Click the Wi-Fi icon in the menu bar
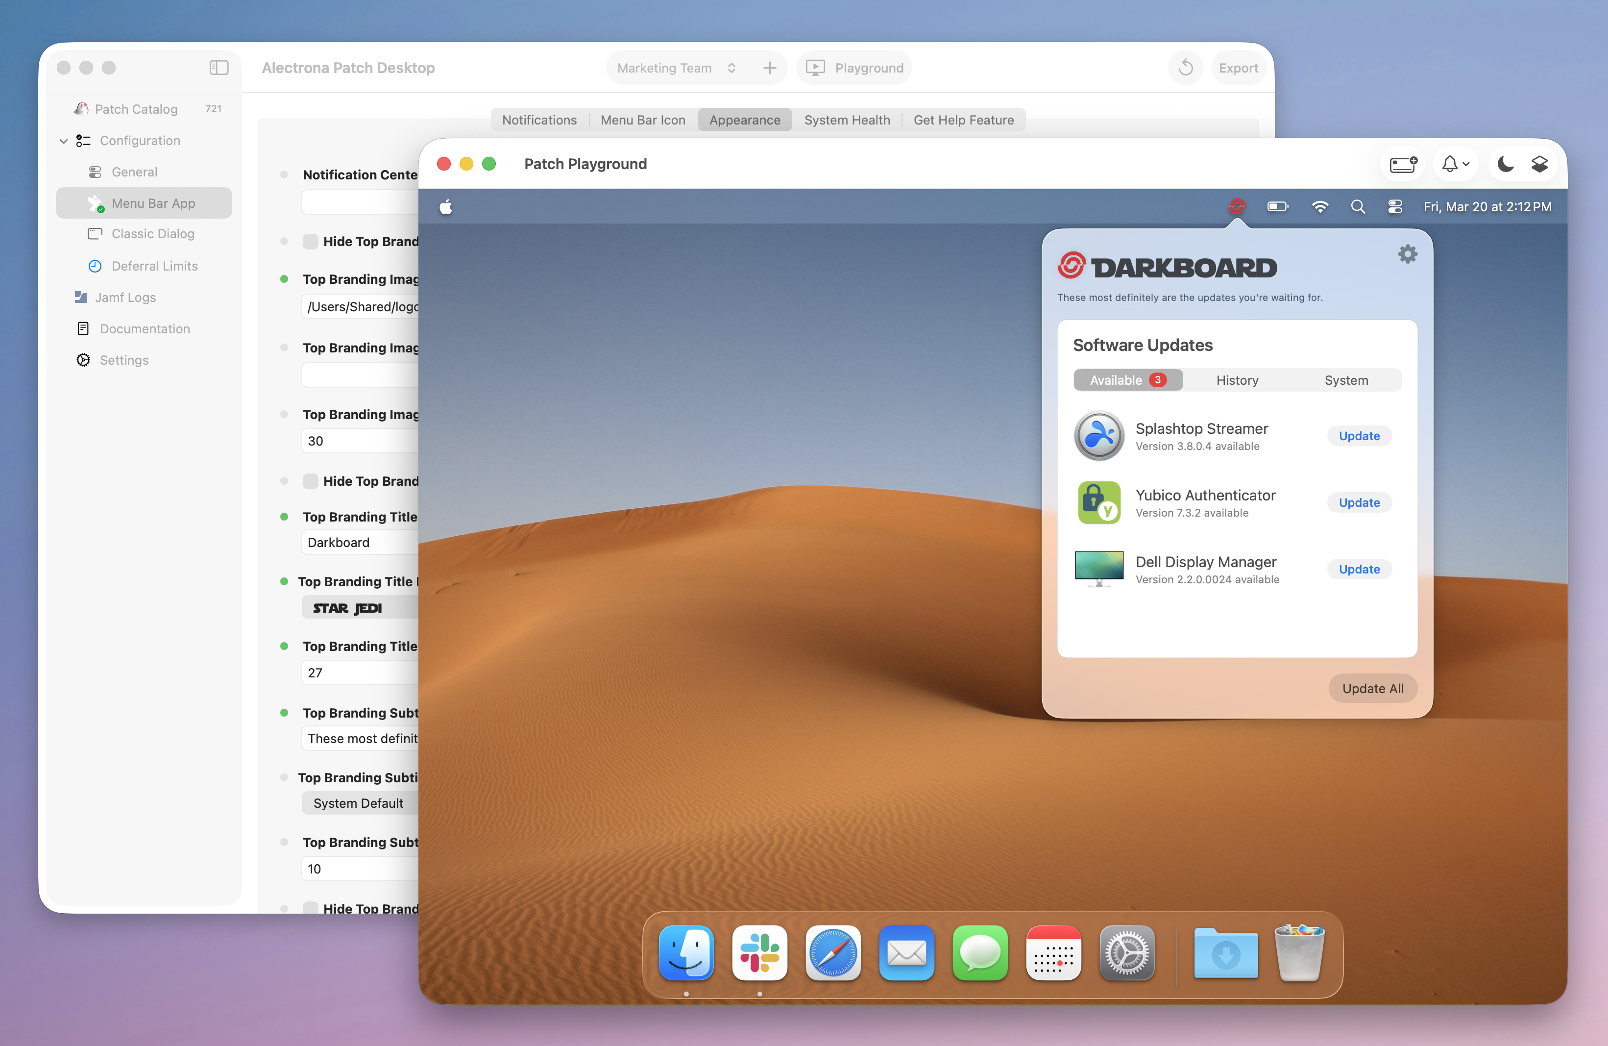The width and height of the screenshot is (1608, 1046). point(1319,207)
